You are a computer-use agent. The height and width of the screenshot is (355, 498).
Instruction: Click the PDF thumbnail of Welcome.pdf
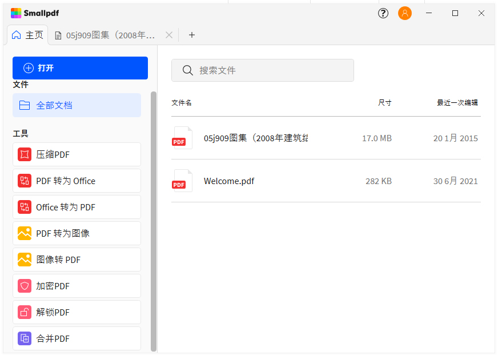182,181
